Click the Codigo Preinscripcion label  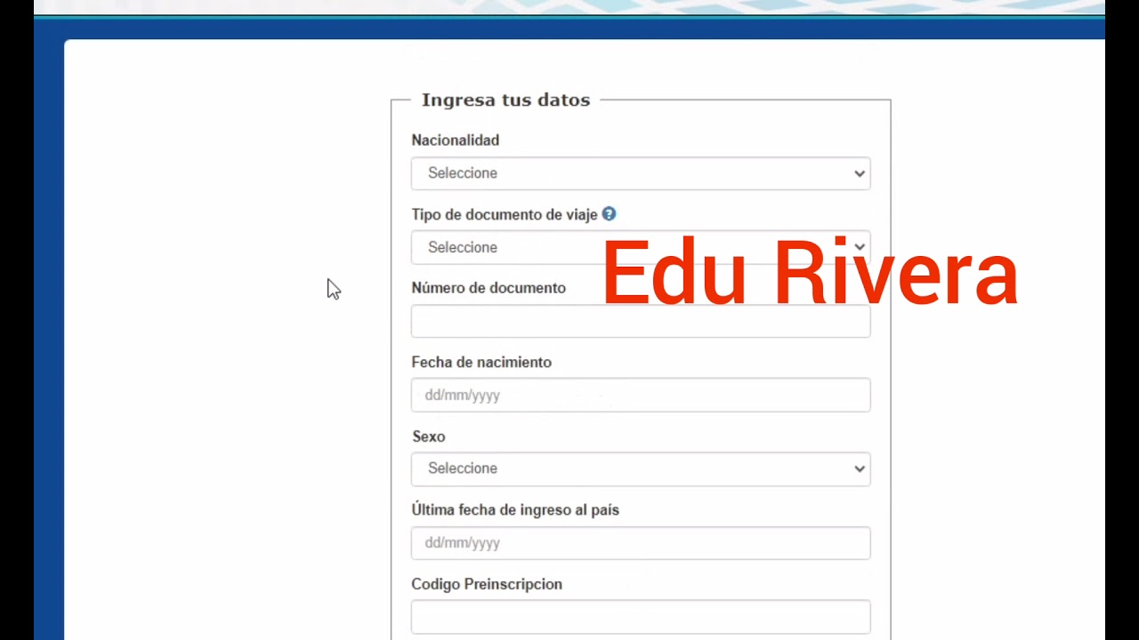click(487, 584)
